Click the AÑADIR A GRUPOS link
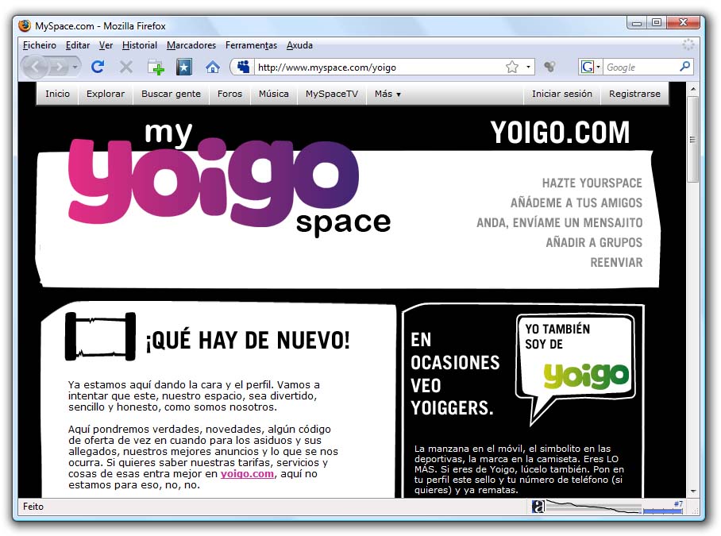Screen dimensions: 721x536 594,242
